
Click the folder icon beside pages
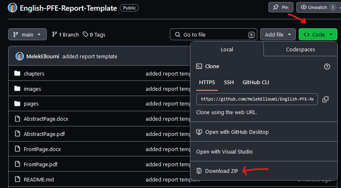[x=17, y=103]
